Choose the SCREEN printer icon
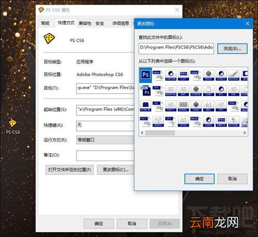This screenshot has width=258, height=237. pyautogui.click(x=196, y=90)
